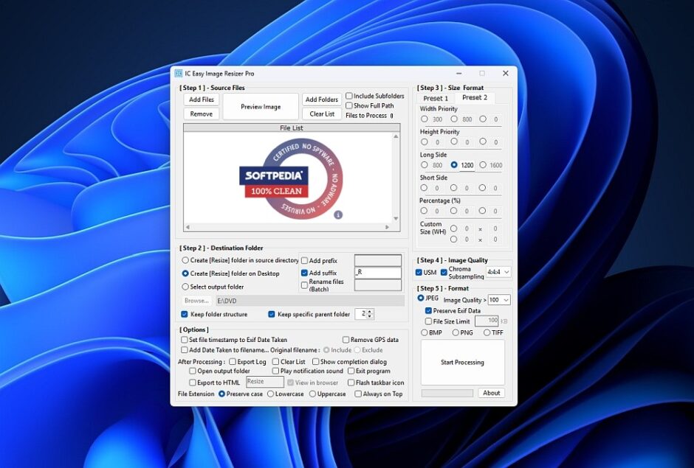This screenshot has height=468, width=694.
Task: Enable Remove GPS data checkbox
Action: tap(346, 340)
